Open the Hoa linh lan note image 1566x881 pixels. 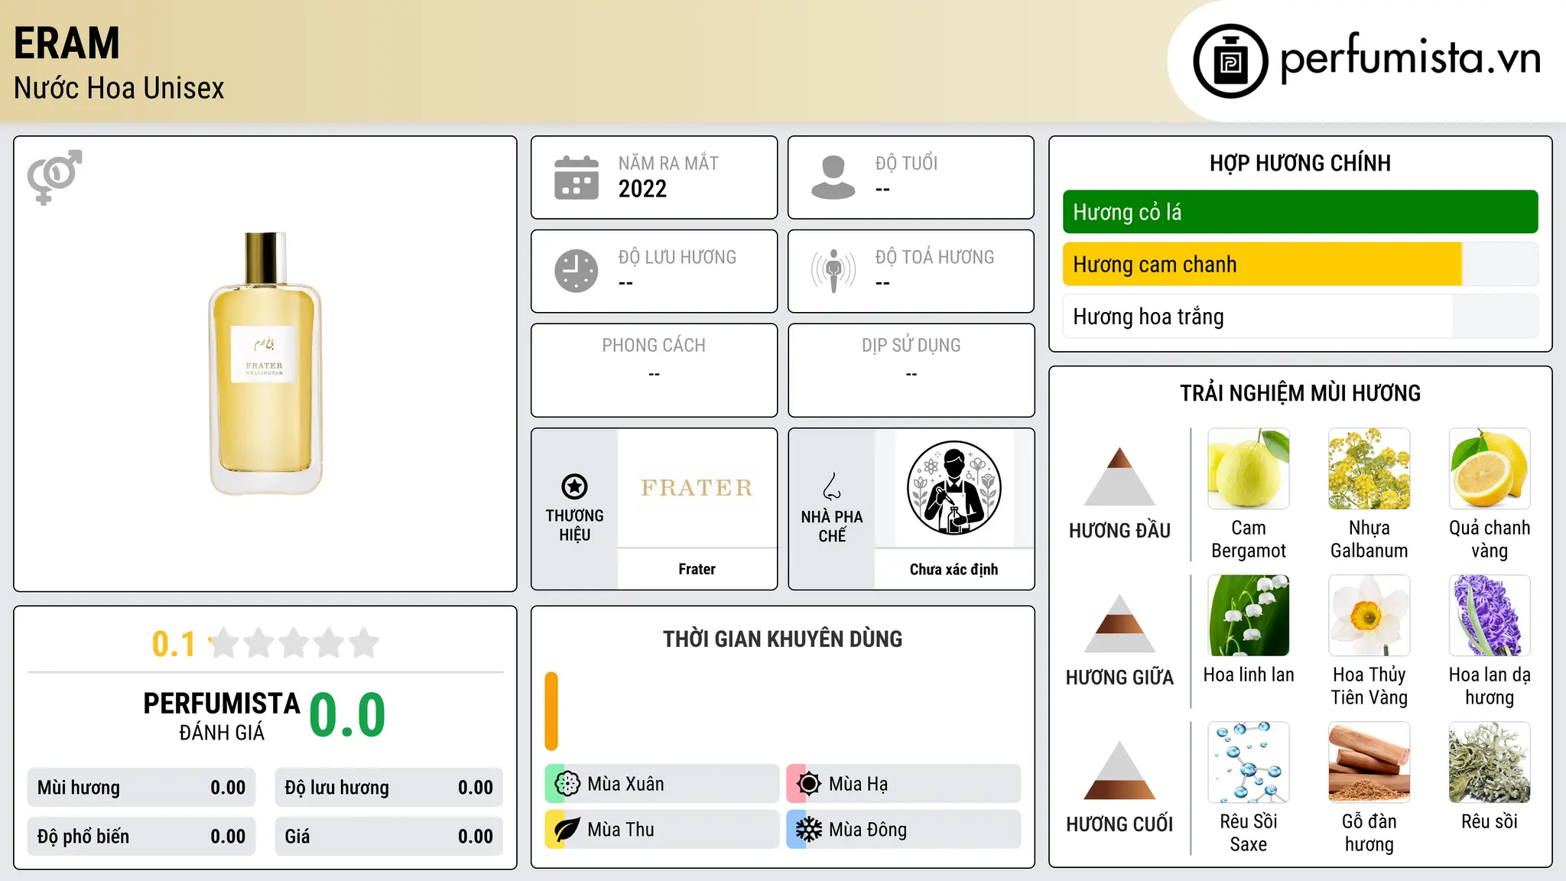pos(1249,616)
